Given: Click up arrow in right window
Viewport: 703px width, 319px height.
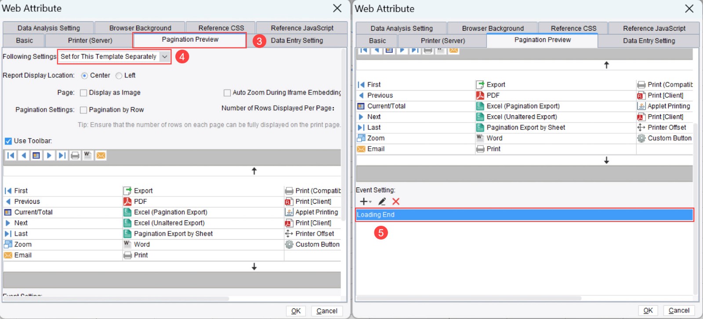Looking at the screenshot, I should pos(606,65).
